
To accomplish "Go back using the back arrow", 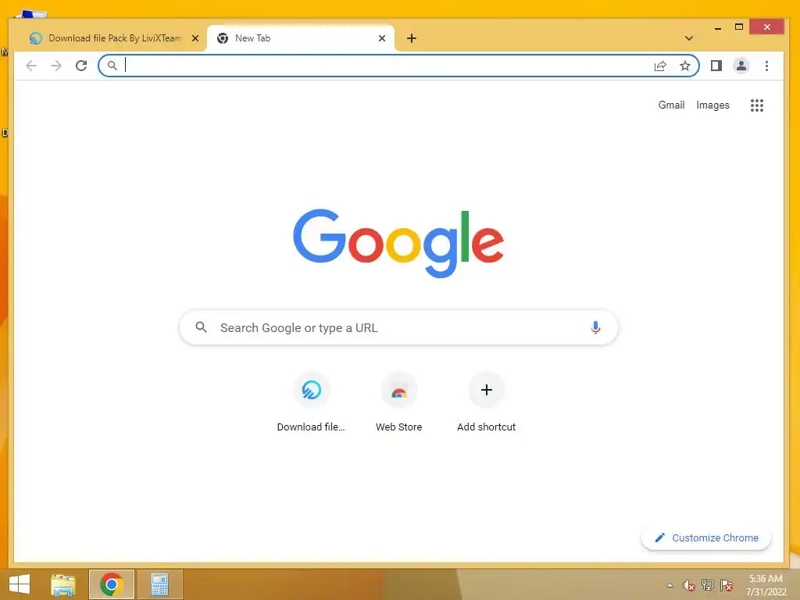I will [31, 66].
